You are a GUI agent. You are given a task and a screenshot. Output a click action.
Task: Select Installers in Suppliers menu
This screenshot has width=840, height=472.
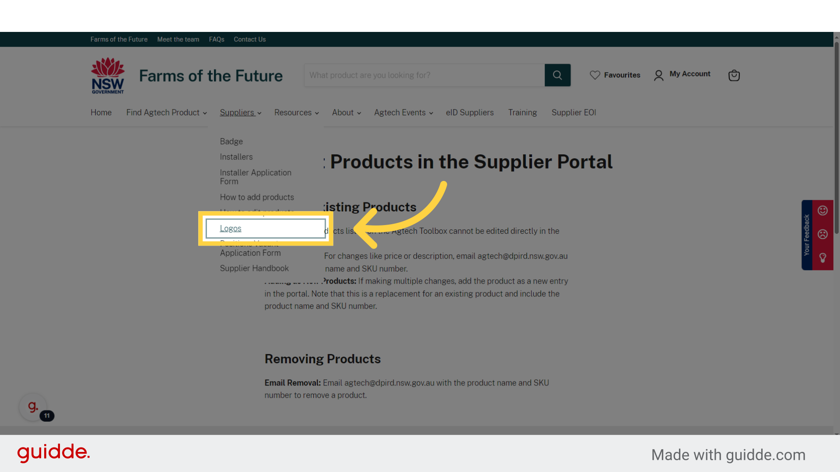[236, 157]
